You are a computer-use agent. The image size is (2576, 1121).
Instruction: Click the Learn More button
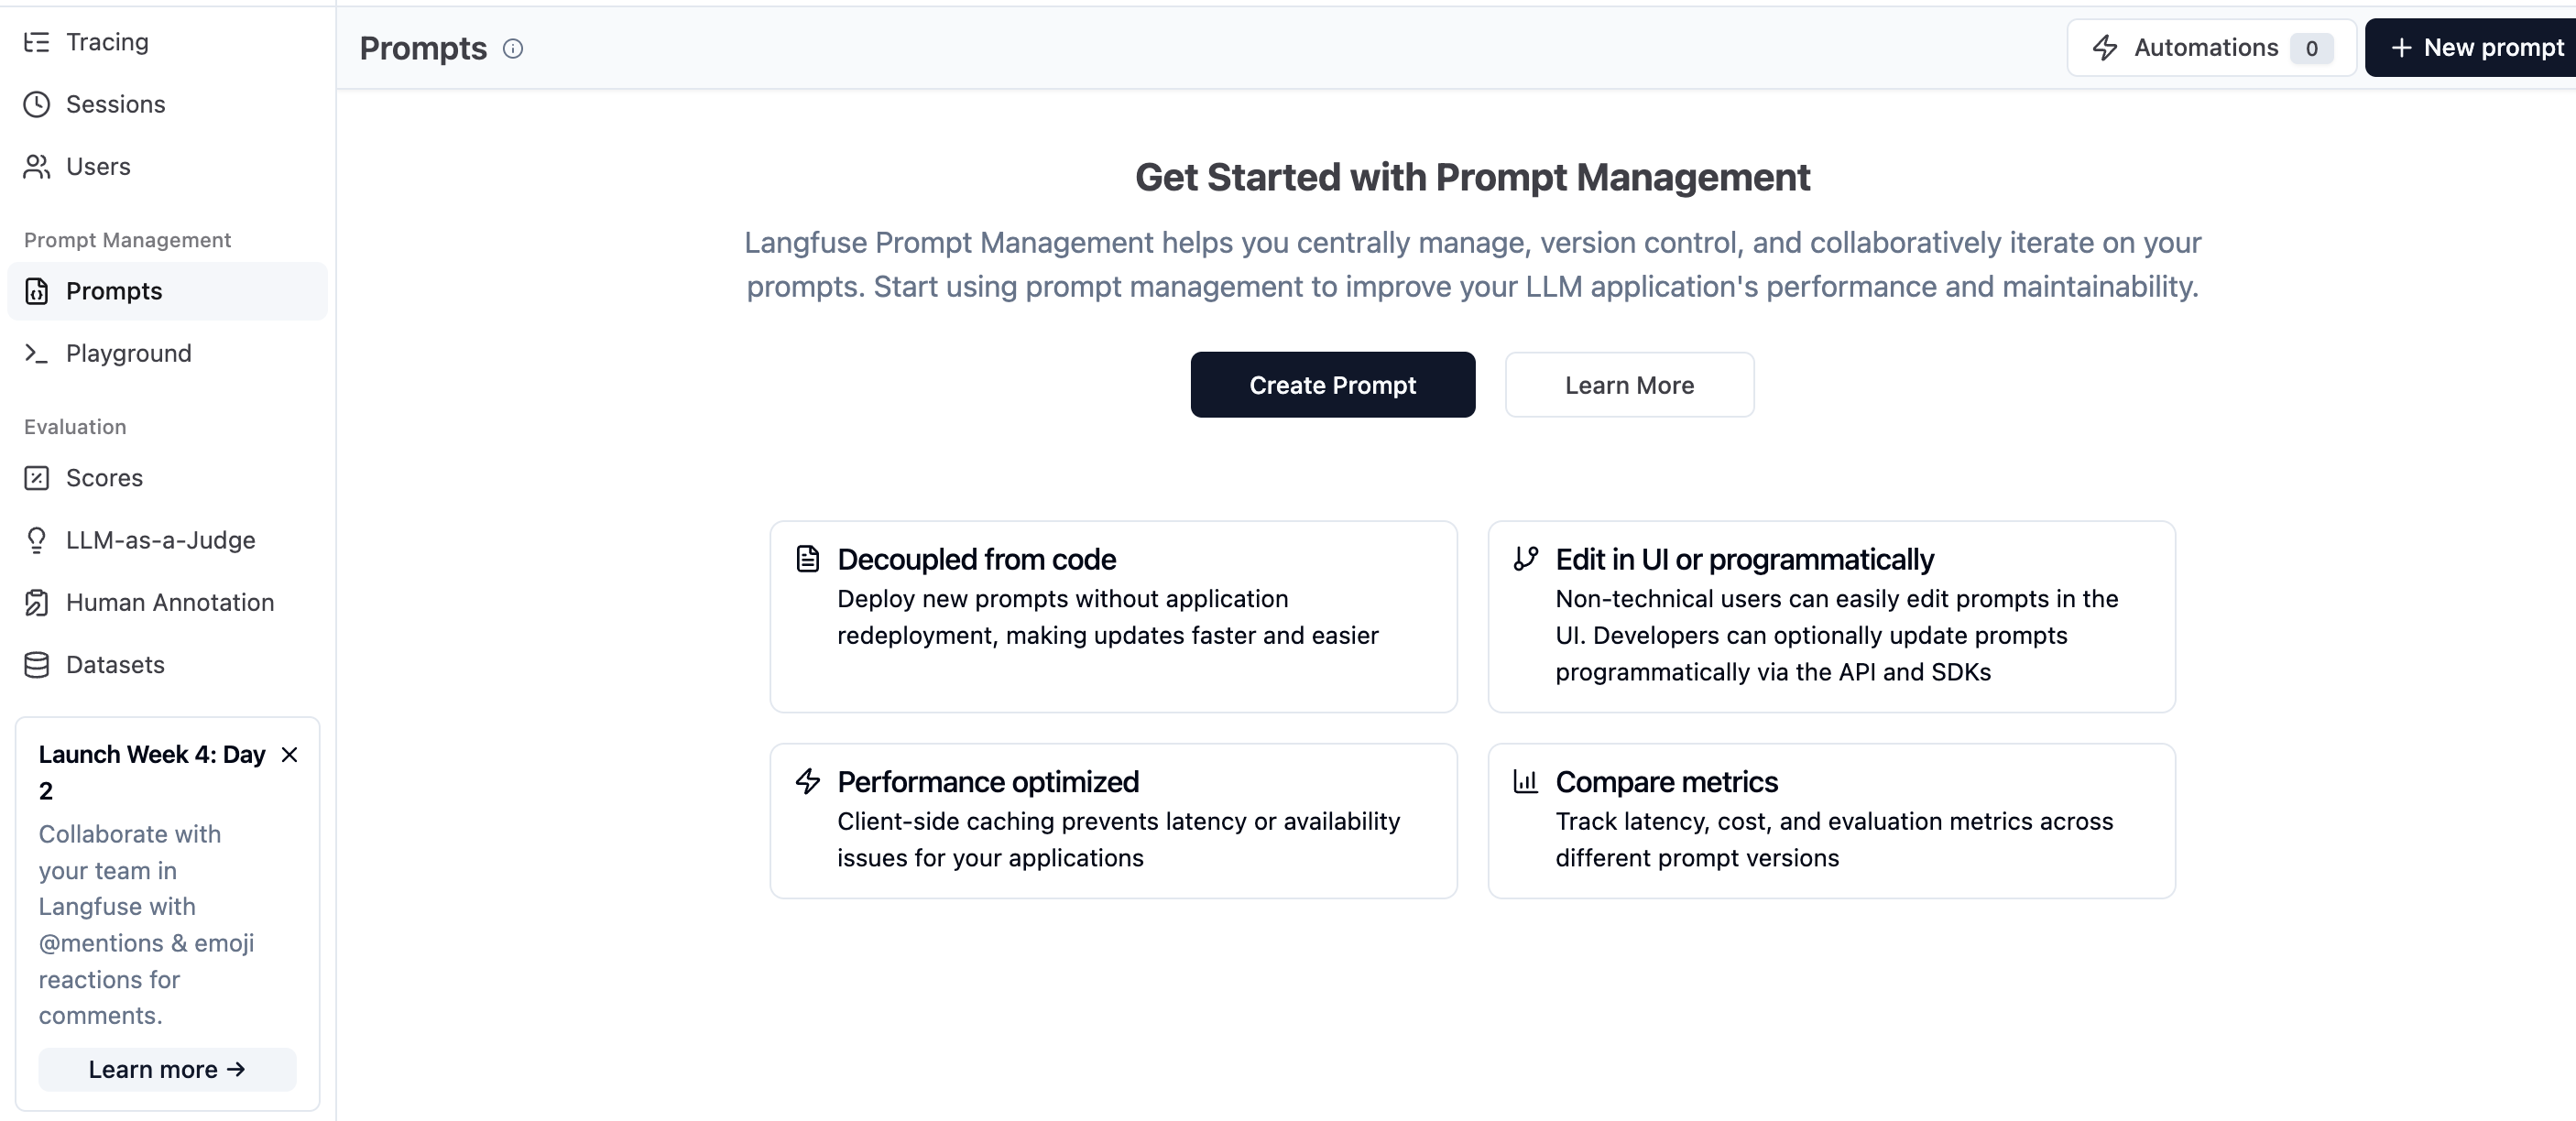[1629, 385]
